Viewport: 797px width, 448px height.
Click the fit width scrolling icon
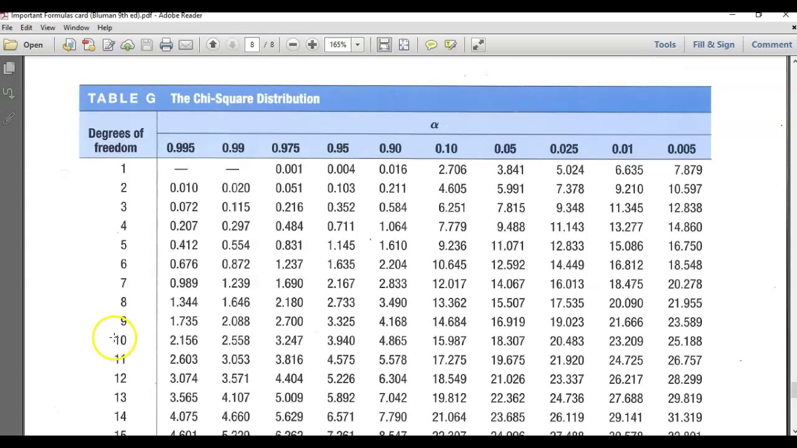pos(384,45)
